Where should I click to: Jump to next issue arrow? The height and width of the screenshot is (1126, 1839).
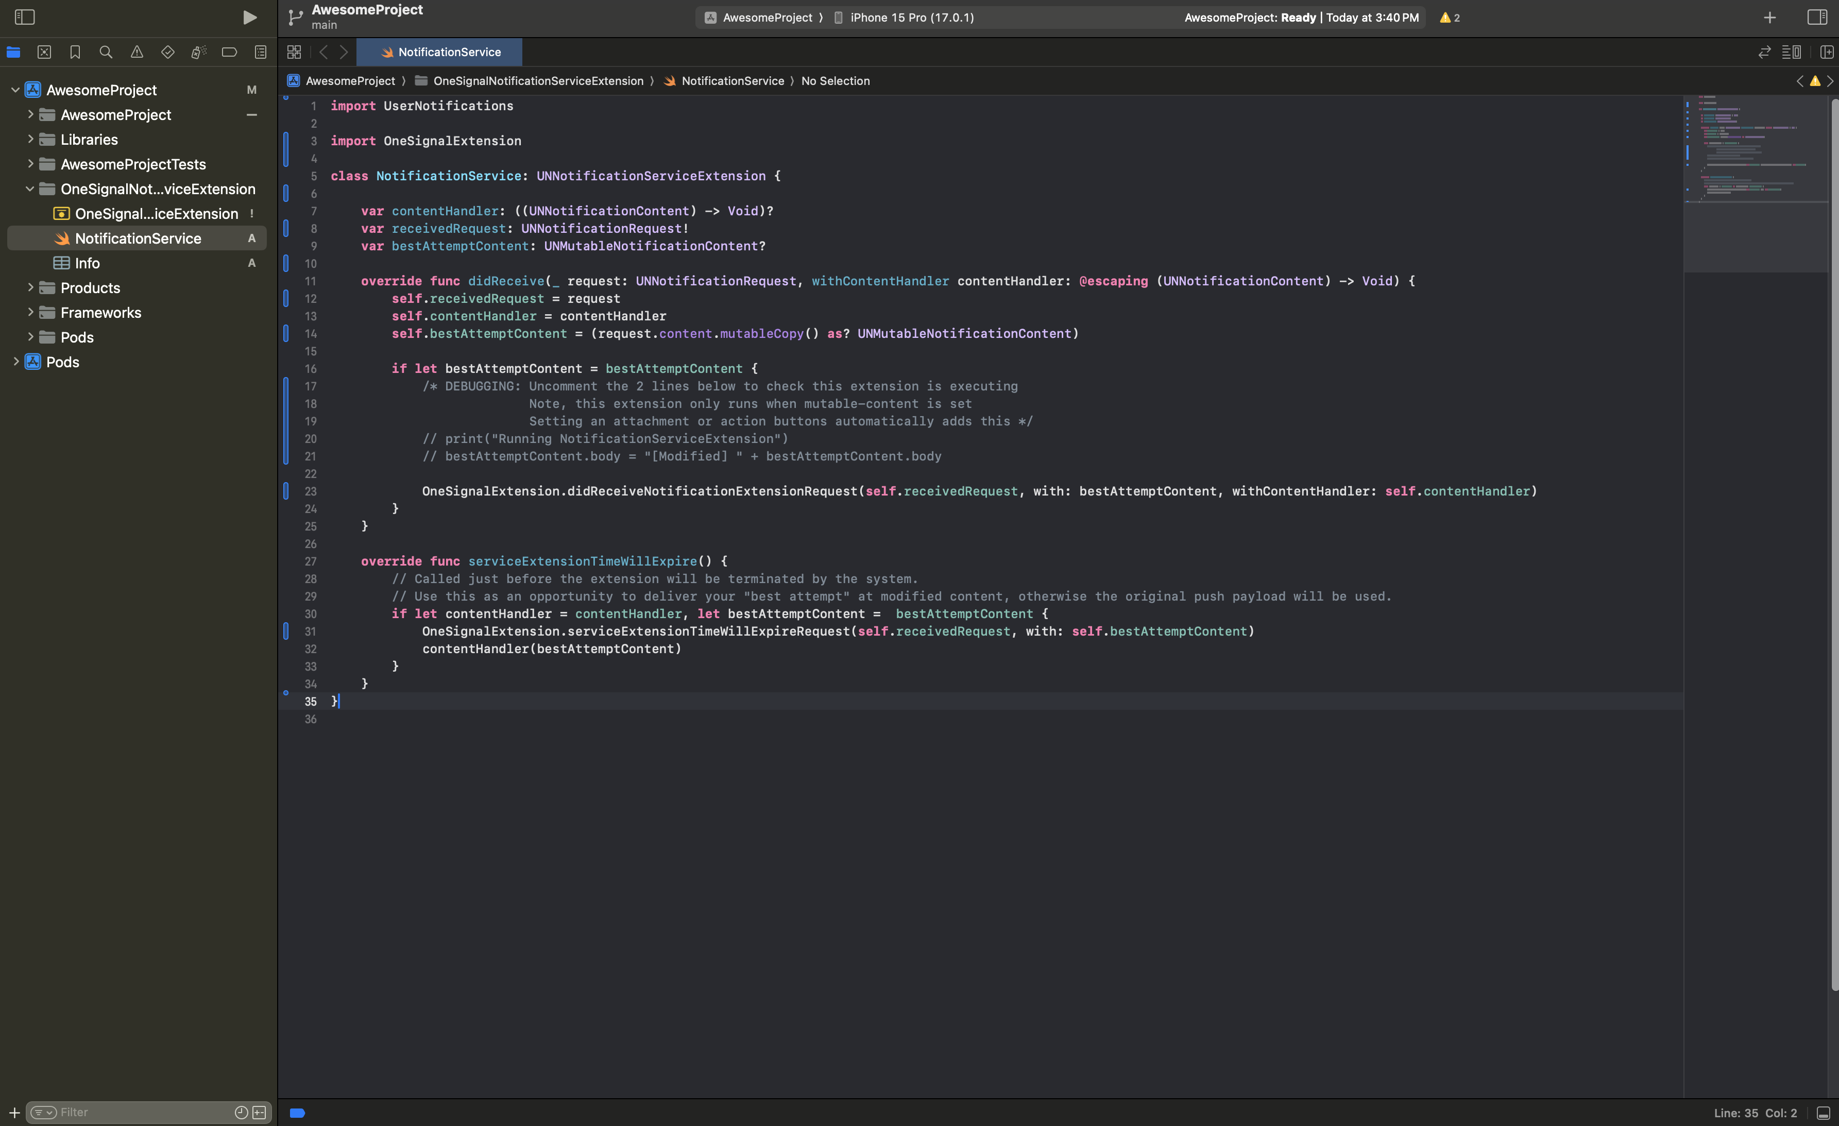(1830, 80)
